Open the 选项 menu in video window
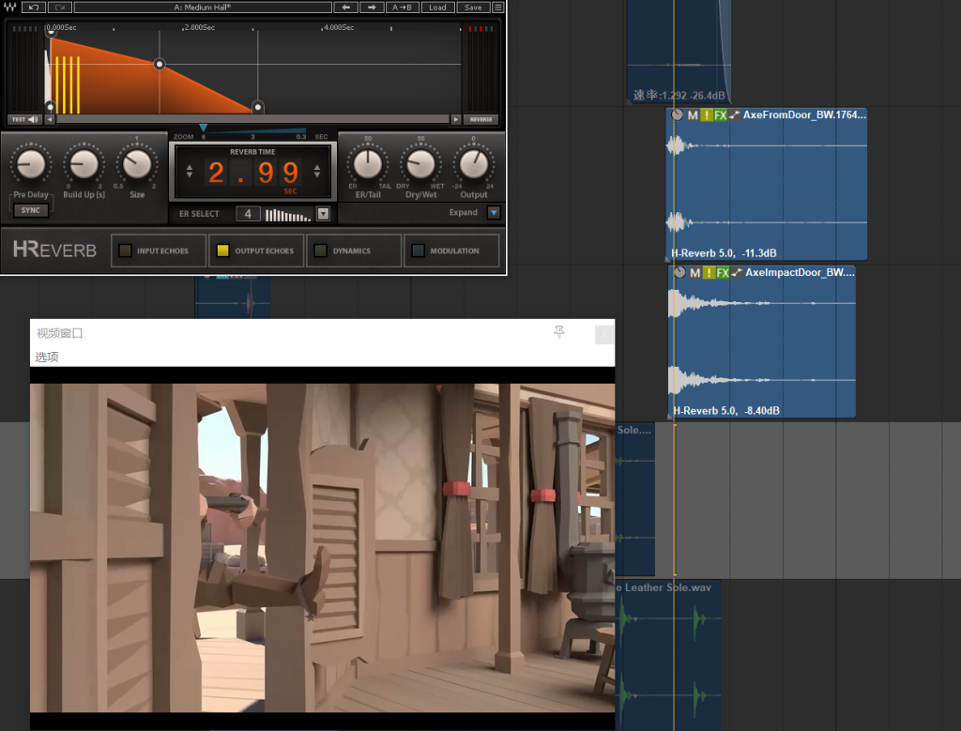This screenshot has width=961, height=731. [47, 358]
